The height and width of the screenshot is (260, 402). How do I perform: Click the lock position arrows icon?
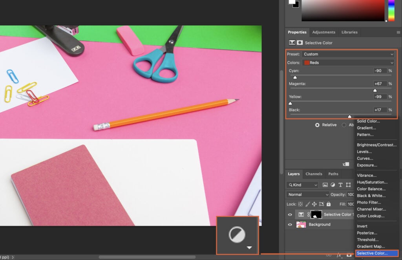coord(314,204)
